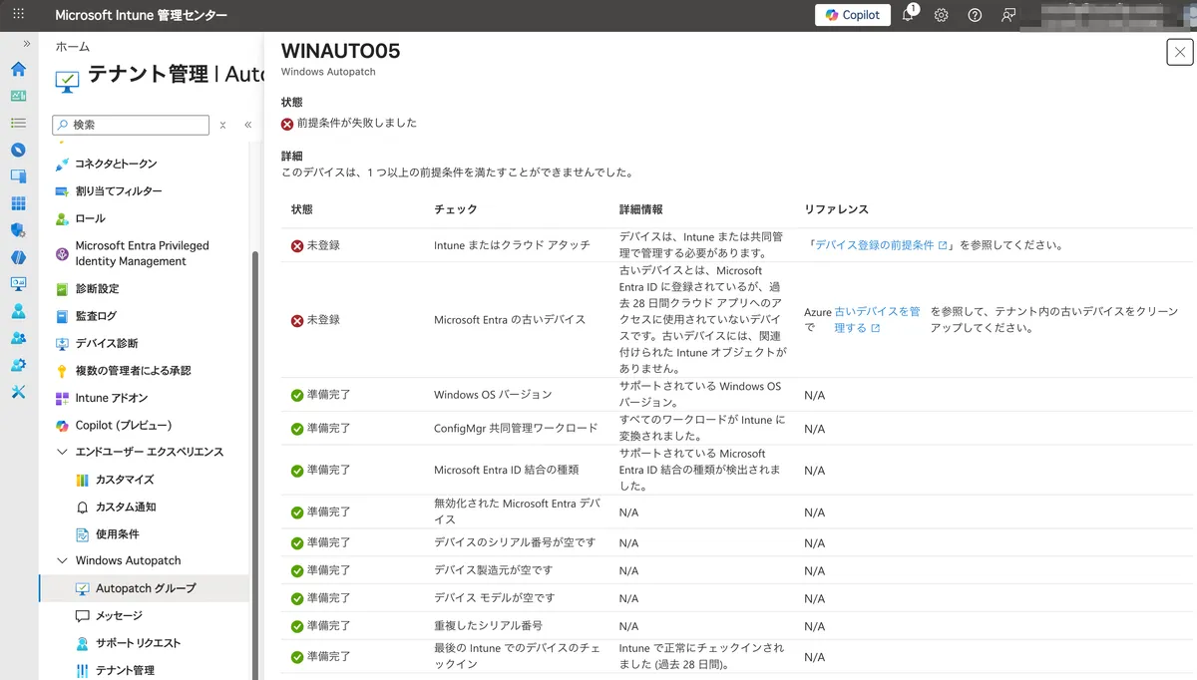1197x680 pixels.
Task: Click 重複したシリアル番号 check
Action: [489, 626]
